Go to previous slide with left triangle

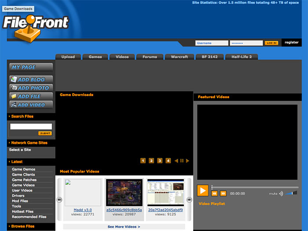(176, 161)
